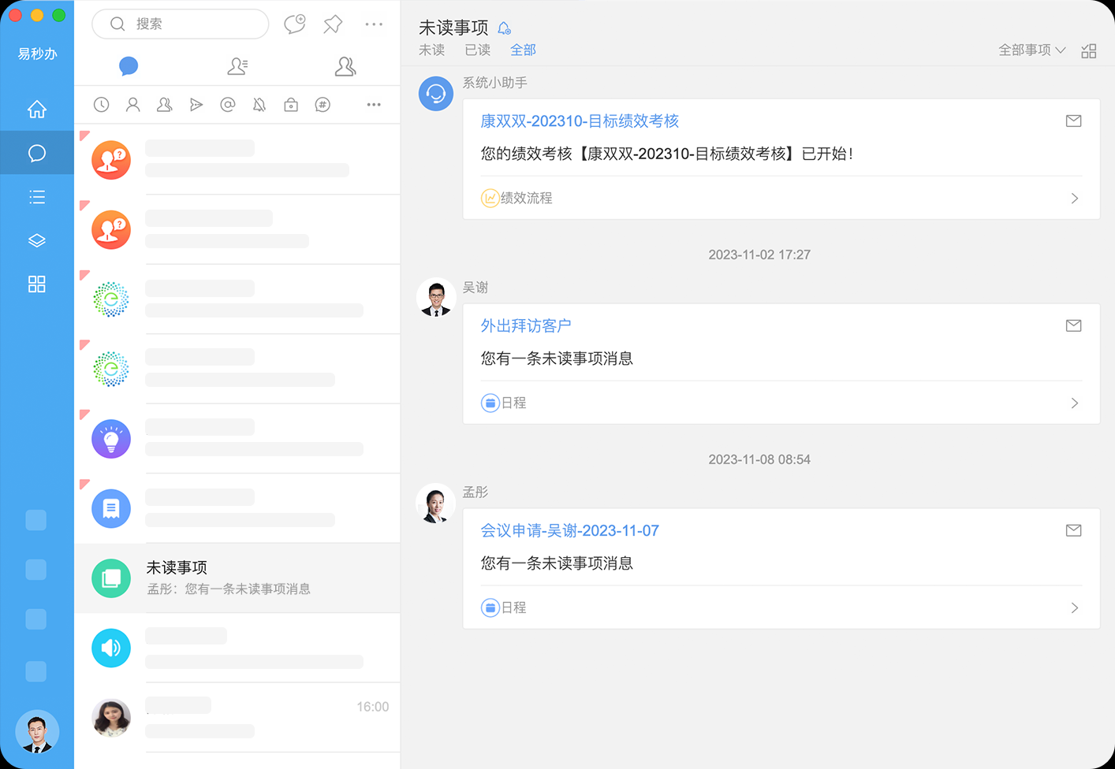Toggle the layout view icon at top right
Viewport: 1115px width, 769px height.
tap(1089, 51)
